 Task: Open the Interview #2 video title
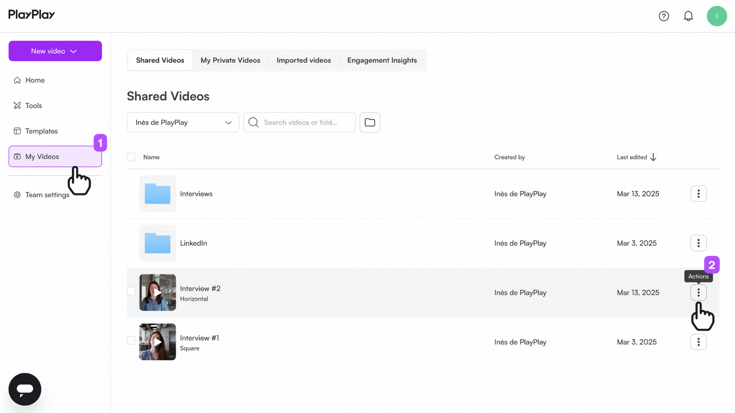[x=200, y=289]
